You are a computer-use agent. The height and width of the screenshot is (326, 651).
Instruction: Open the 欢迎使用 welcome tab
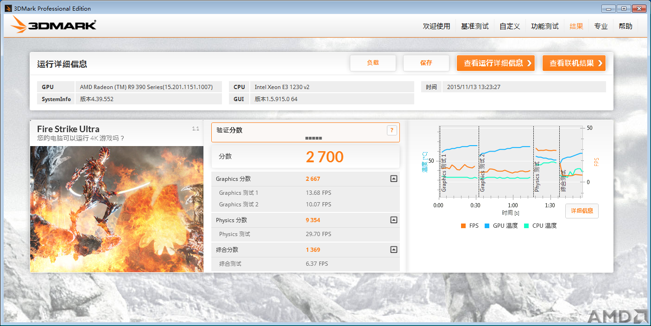pos(436,26)
